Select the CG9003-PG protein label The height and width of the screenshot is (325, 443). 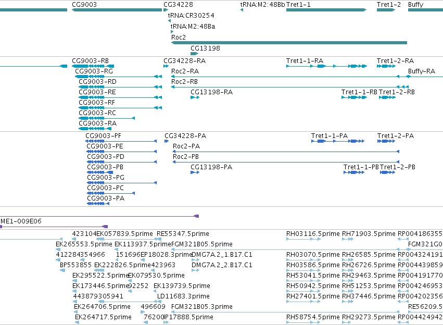(106, 178)
